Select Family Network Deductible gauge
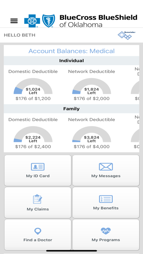 pos(92,134)
